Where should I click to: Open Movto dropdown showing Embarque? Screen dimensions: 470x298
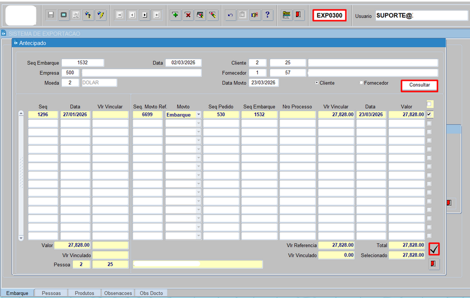pos(198,114)
